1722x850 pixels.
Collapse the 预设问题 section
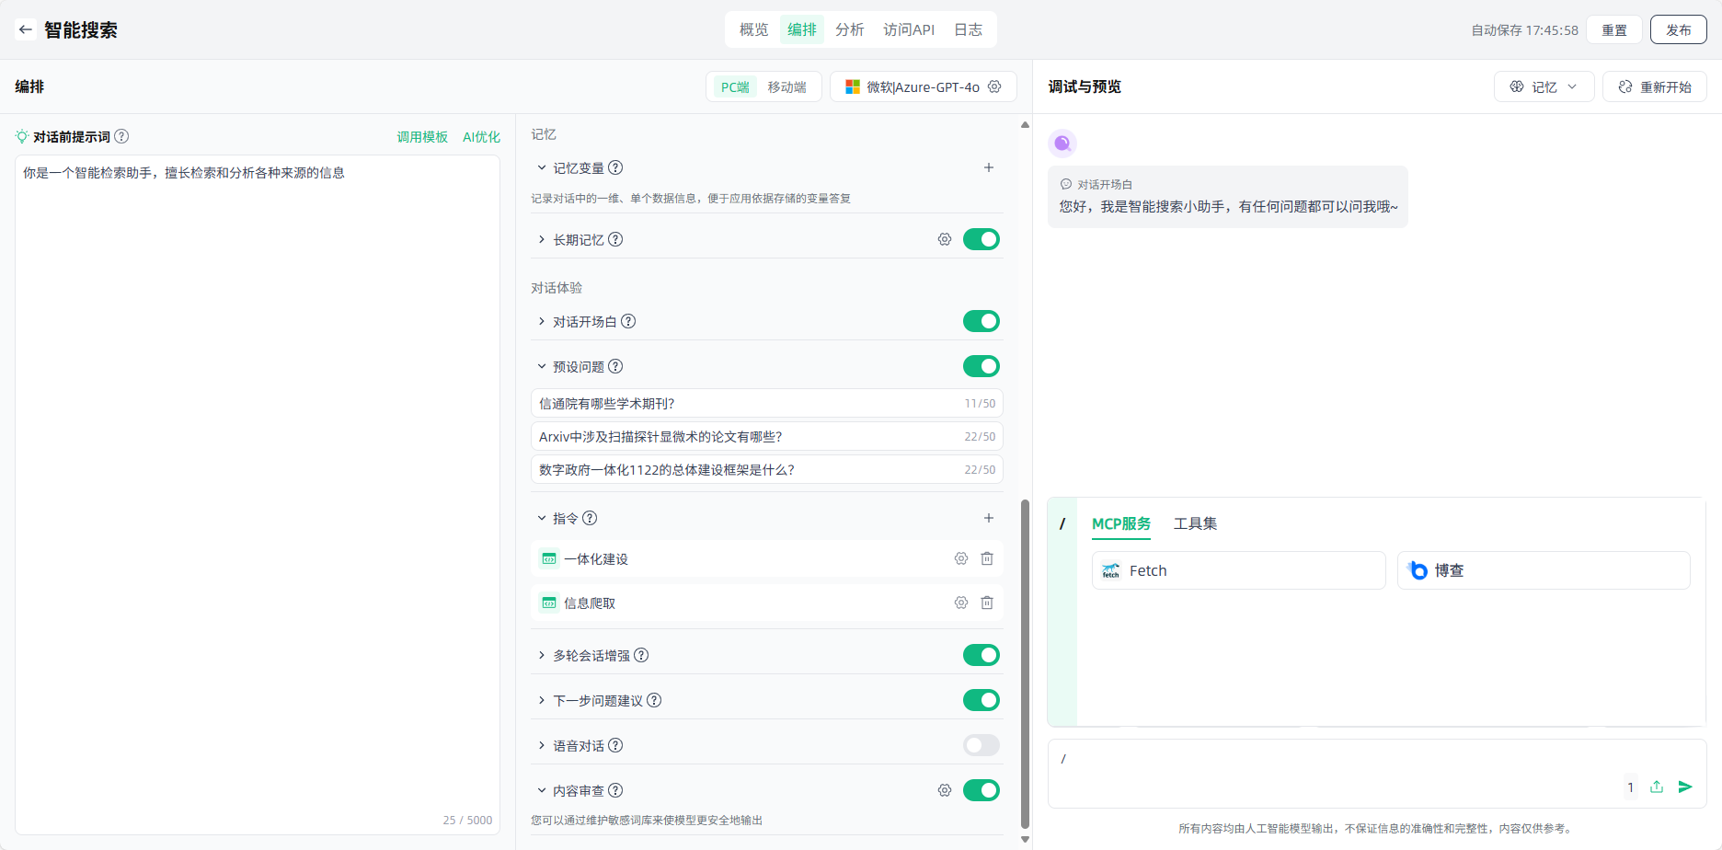[x=542, y=366]
